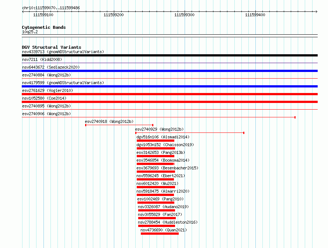This screenshot has height=248, width=328.
Task: Select the red nsv1052580 variant bar
Action: (170, 102)
